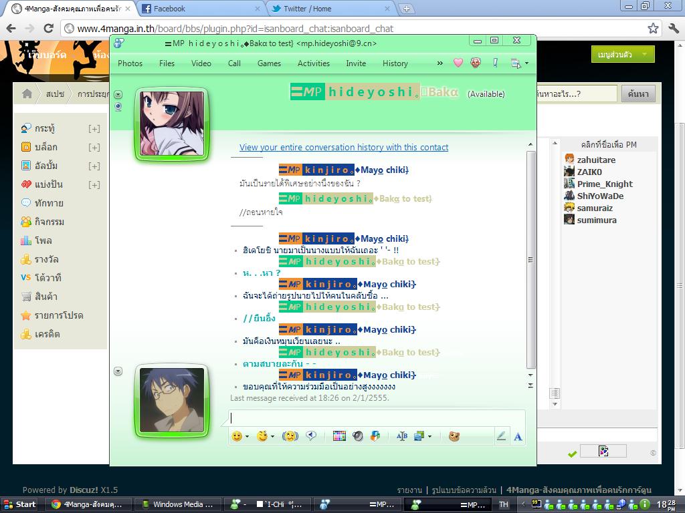
Task: Switch to the Facebook browser tab
Action: click(199, 8)
